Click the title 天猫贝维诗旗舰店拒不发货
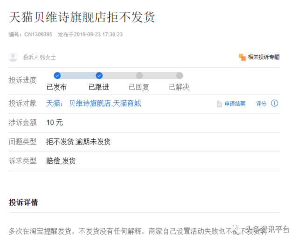Screen dimensions: 299x242 point(82,17)
